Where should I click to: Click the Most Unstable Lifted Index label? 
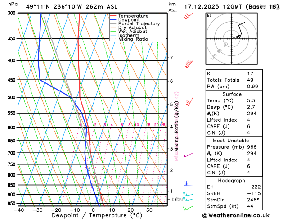click(x=222, y=160)
